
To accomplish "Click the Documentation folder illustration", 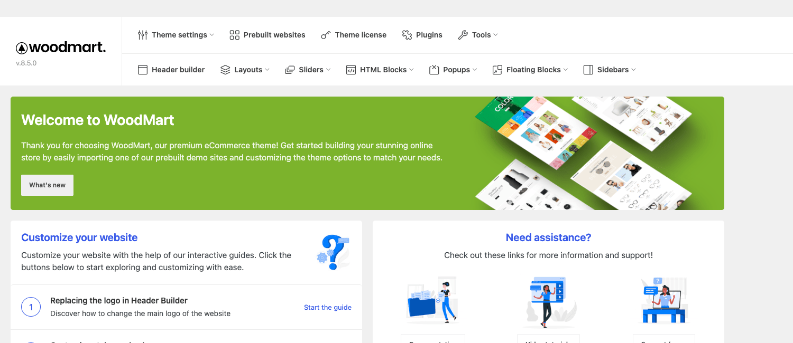I will [x=432, y=300].
